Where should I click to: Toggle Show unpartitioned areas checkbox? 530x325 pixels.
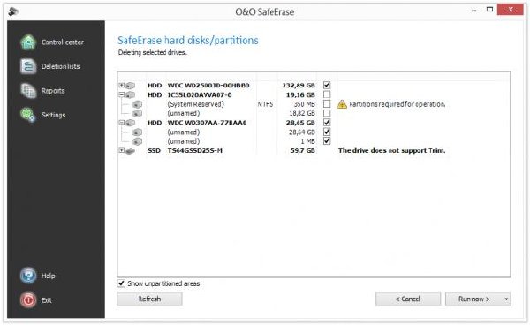(121, 283)
